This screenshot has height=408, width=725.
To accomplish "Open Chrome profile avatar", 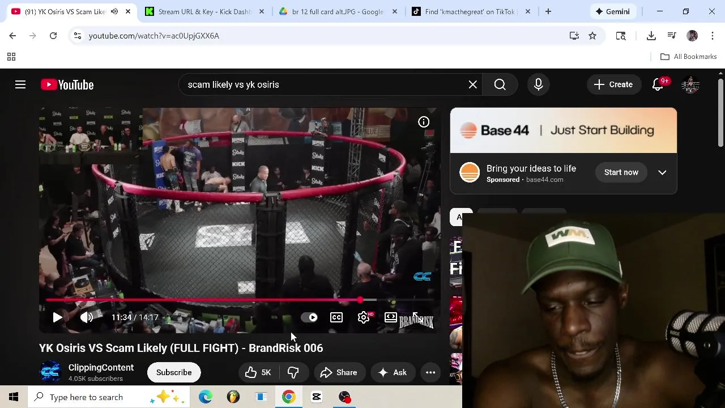I will pyautogui.click(x=692, y=36).
